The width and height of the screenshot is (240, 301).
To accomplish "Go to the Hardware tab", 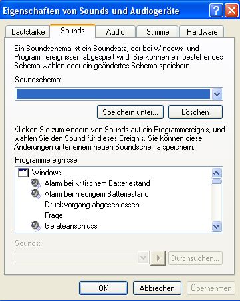I will coord(202,32).
